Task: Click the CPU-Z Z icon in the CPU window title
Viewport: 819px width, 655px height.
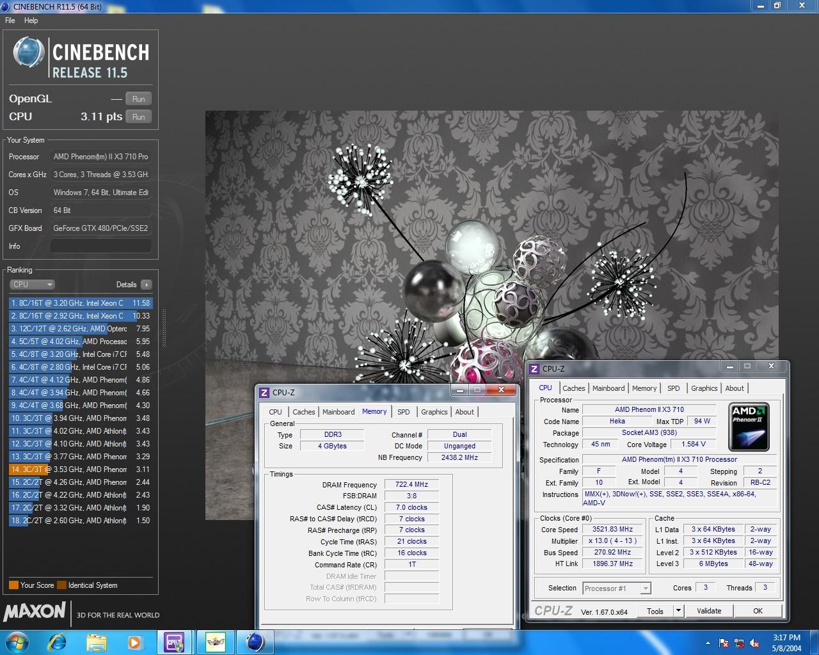Action: click(x=534, y=369)
